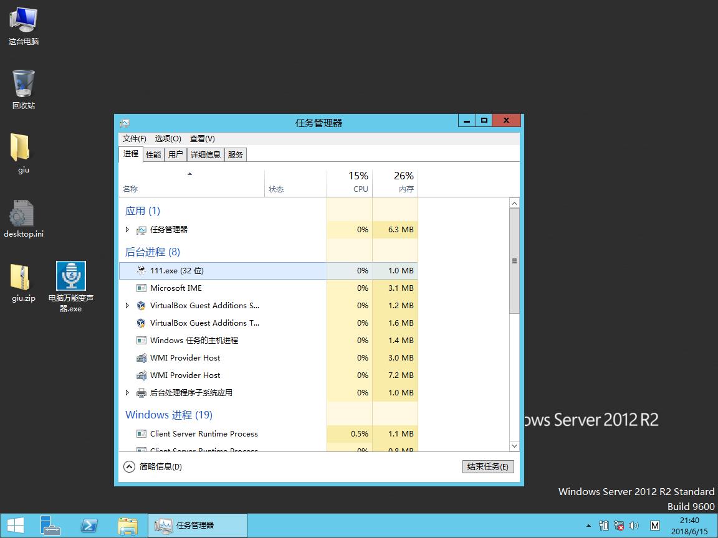
Task: Expand 后台处理程序子系统应用 row
Action: tap(127, 392)
